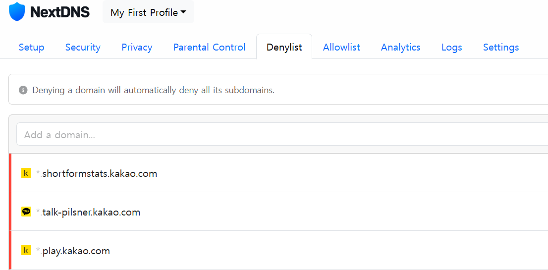Open the Parental Control tab

(x=210, y=47)
